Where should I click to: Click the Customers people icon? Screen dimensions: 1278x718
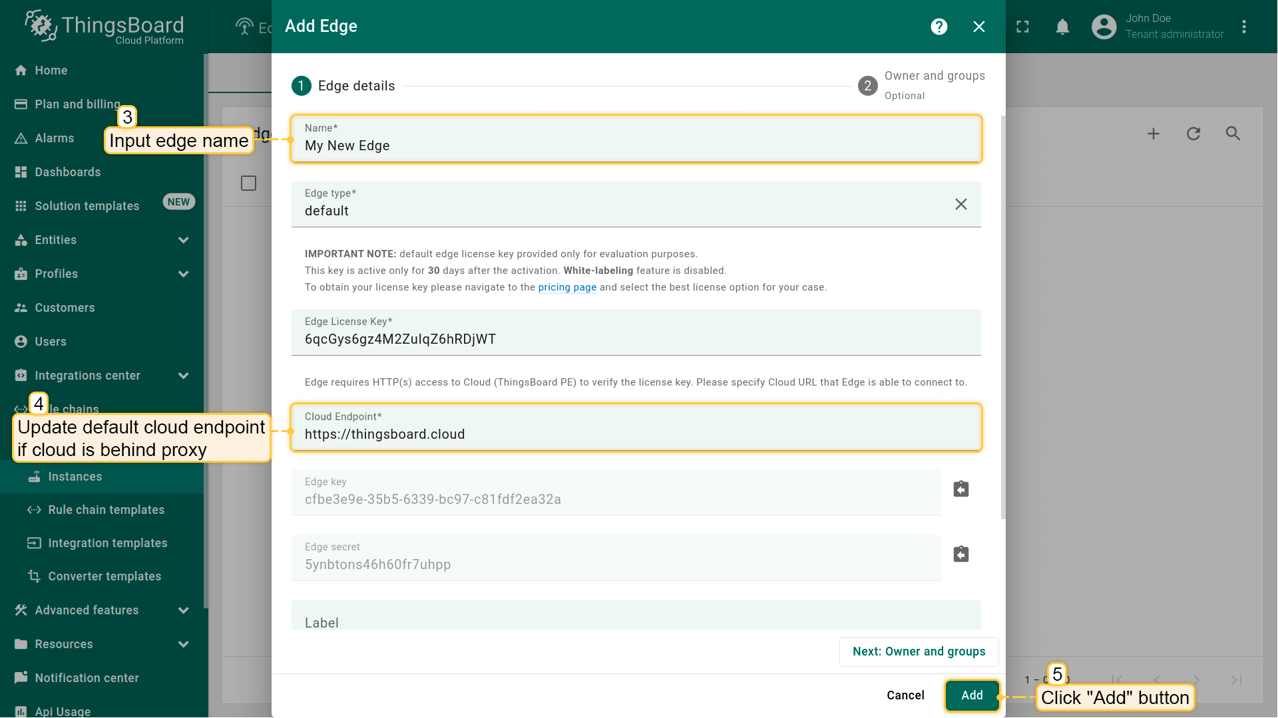(21, 308)
